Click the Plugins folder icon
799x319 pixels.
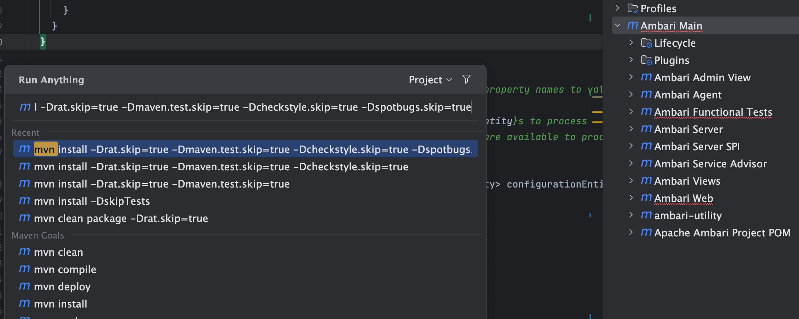pyautogui.click(x=646, y=60)
